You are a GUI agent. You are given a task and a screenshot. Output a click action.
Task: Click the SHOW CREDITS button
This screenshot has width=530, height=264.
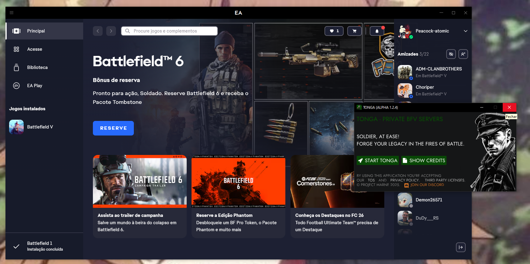click(x=424, y=160)
